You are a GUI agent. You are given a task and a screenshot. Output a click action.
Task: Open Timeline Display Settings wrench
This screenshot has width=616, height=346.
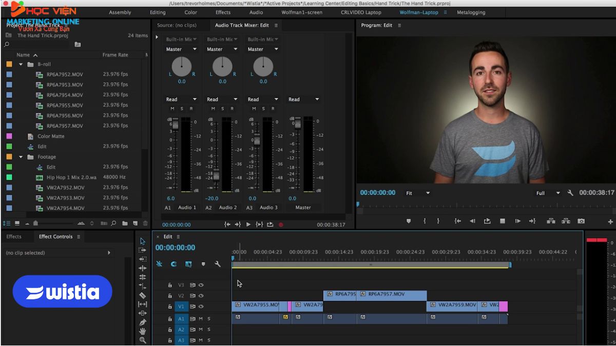click(218, 264)
